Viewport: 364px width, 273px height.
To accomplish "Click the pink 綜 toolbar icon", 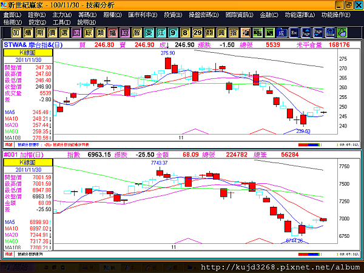I will point(124,33).
